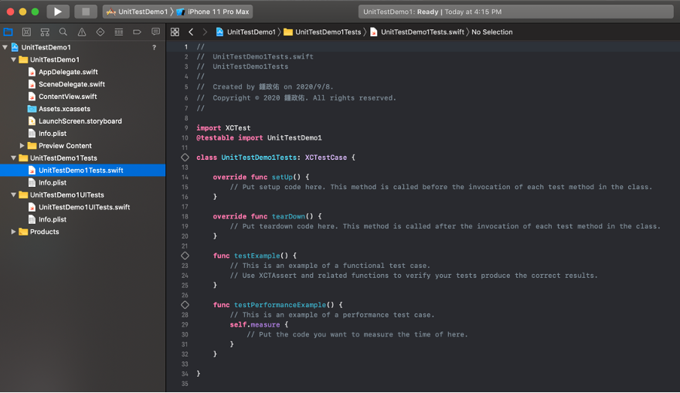Image resolution: width=680 pixels, height=393 pixels.
Task: Open the Test navigator diamond icon
Action: pos(100,32)
